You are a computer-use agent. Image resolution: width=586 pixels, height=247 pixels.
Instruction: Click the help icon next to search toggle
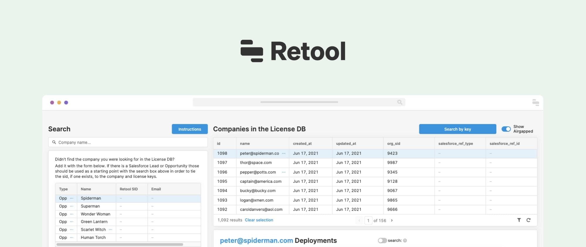click(405, 241)
